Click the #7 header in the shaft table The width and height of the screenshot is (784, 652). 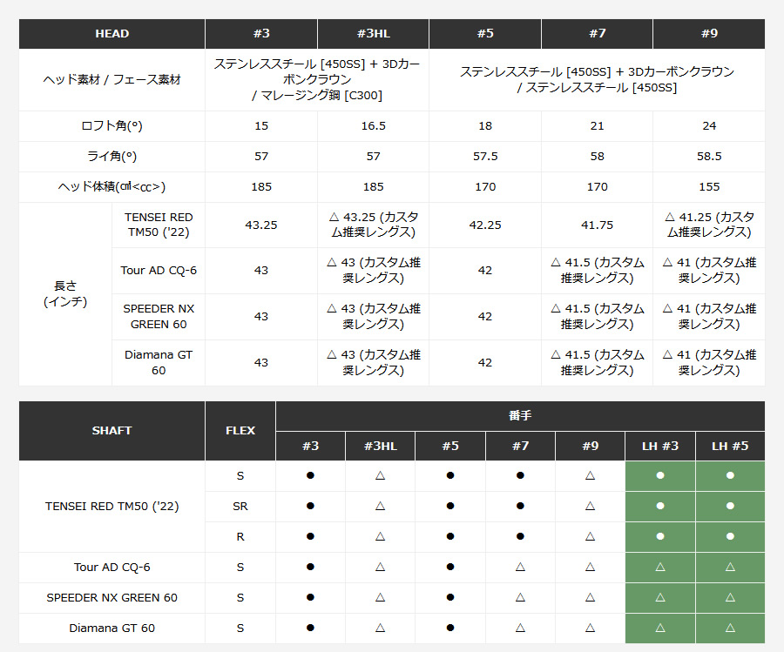click(520, 446)
